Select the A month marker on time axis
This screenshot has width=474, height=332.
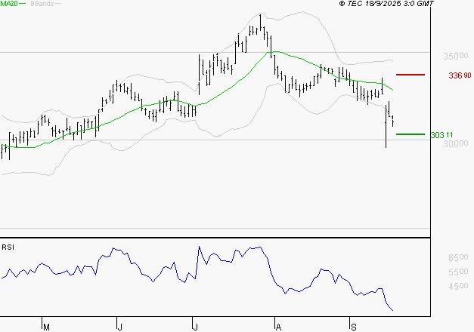point(278,327)
